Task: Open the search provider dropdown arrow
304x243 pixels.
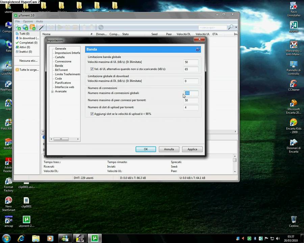Action: pyautogui.click(x=236, y=27)
